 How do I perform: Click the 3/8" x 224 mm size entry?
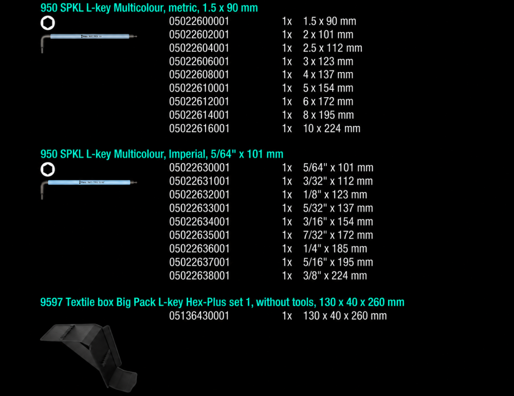tap(335, 276)
